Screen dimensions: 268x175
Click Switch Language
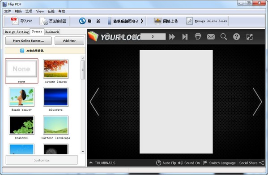220,163
